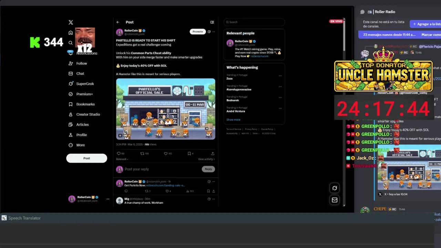Expand the More menu in the sidebar
This screenshot has width=441, height=248.
pos(76,145)
